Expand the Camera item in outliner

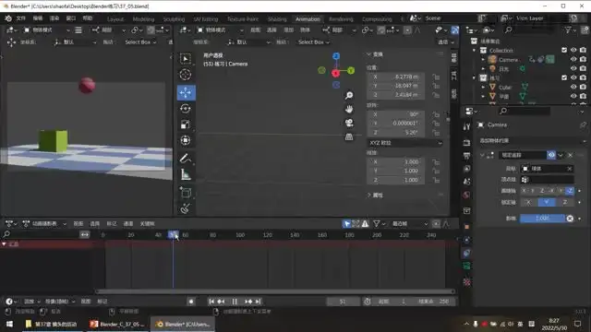click(483, 59)
